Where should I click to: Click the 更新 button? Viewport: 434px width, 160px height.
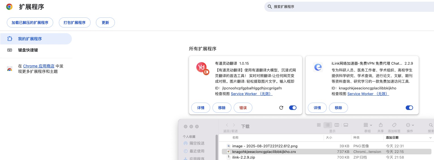click(x=105, y=22)
